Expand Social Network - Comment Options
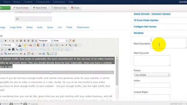 [x=152, y=14]
